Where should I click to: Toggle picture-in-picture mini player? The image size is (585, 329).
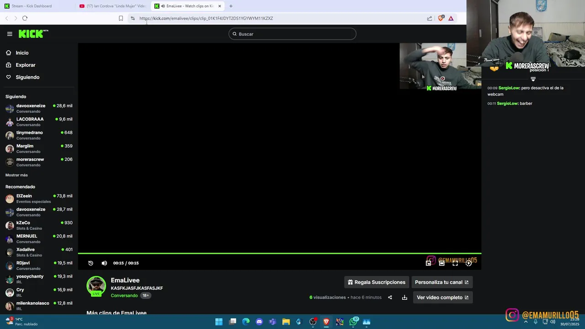coord(428,263)
